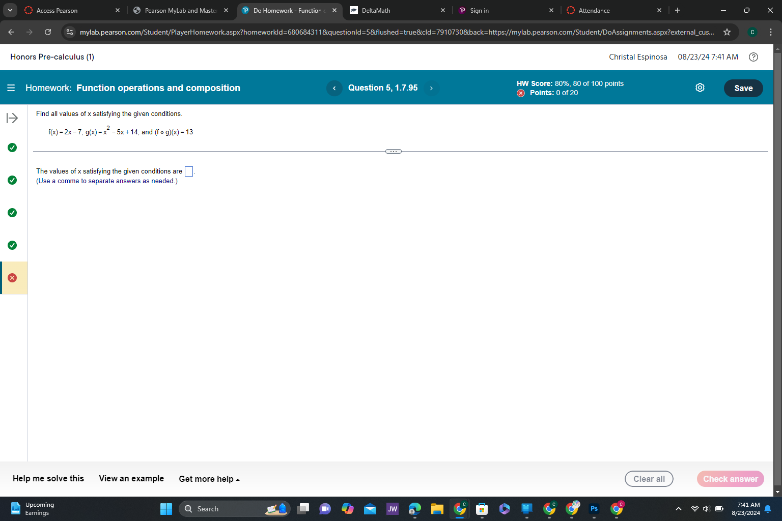Open the Windows Start menu
The image size is (782, 521).
tap(166, 509)
